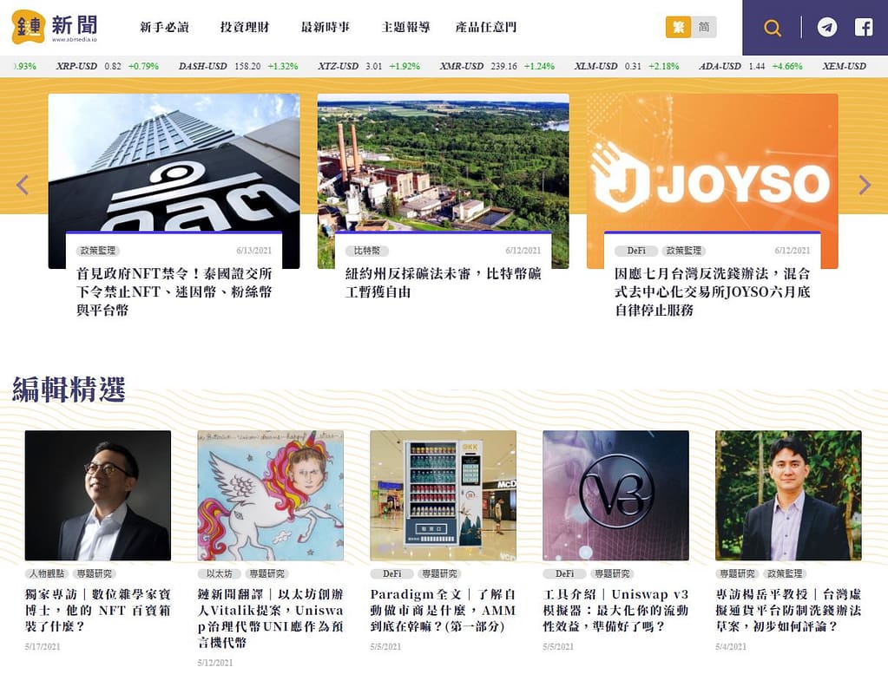Viewport: 888px width, 674px height.
Task: Click the 6/13/2021 date on Thai article
Action: tap(254, 251)
